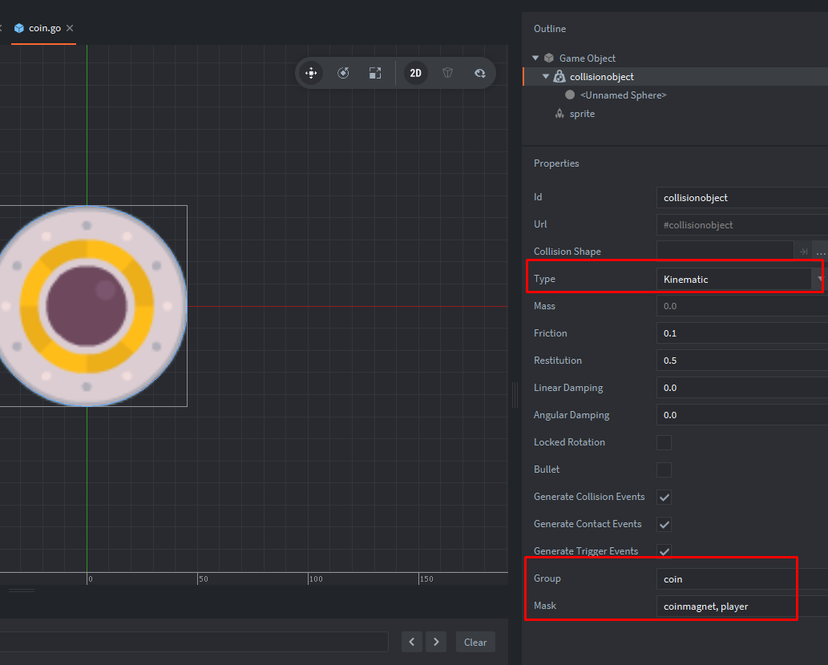Select the Move tool in scene toolbar
Image resolution: width=828 pixels, height=665 pixels.
click(311, 73)
